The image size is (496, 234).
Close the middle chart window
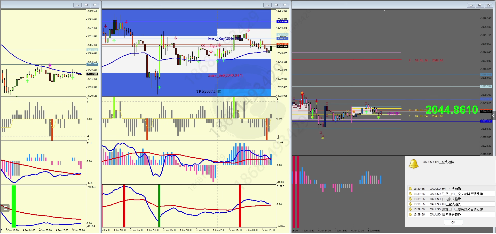(285, 5)
